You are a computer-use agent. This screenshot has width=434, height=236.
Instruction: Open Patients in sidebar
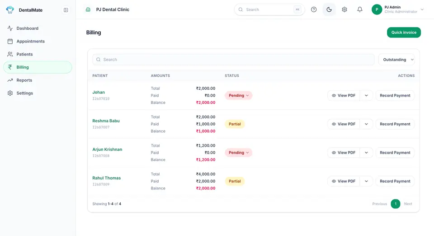(x=38, y=54)
